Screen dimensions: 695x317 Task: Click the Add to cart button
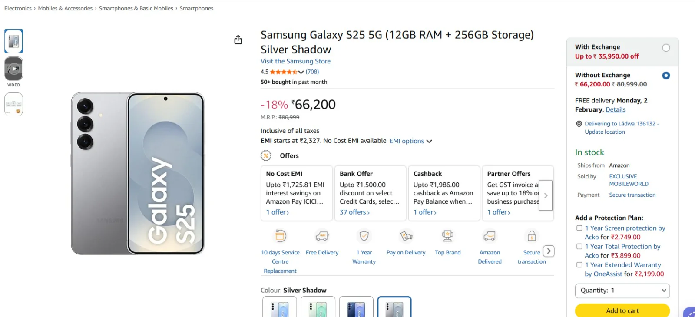622,310
